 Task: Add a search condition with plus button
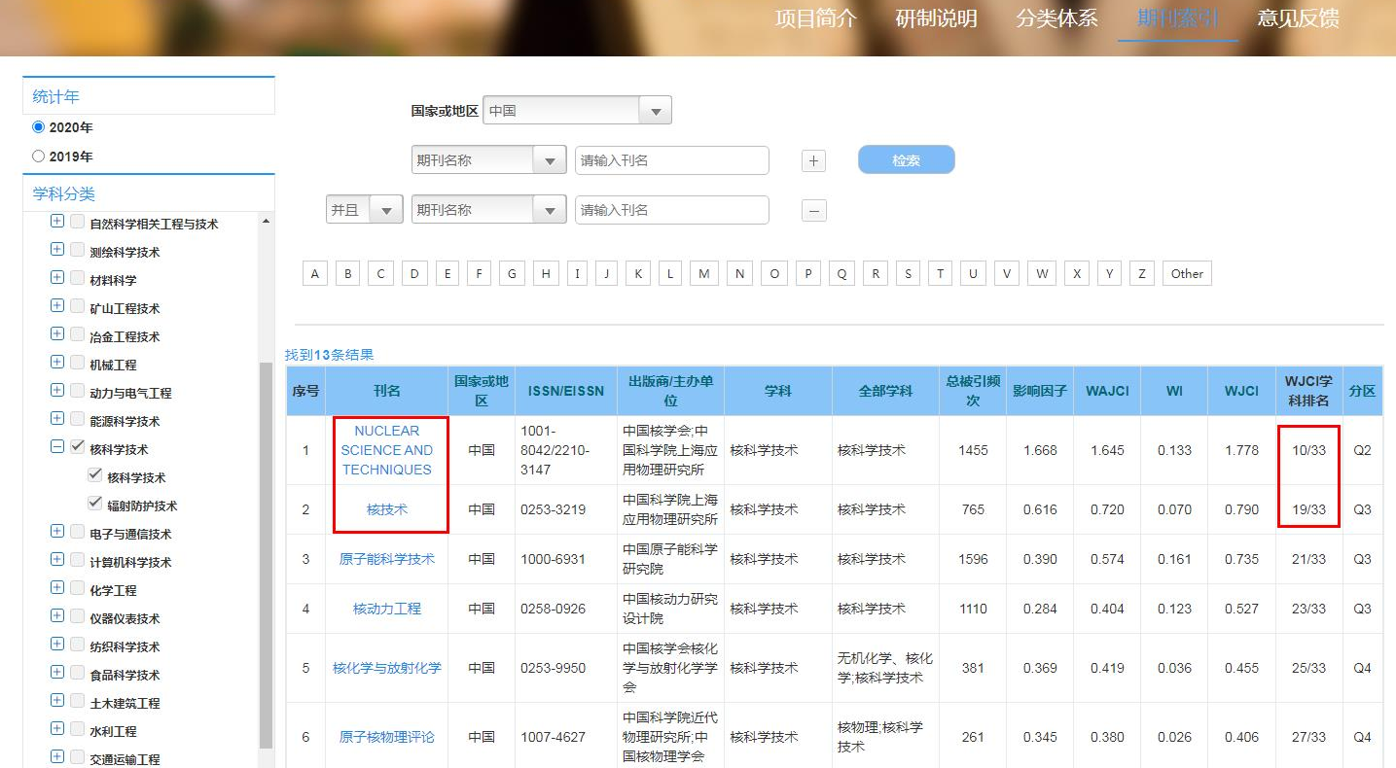click(x=813, y=161)
